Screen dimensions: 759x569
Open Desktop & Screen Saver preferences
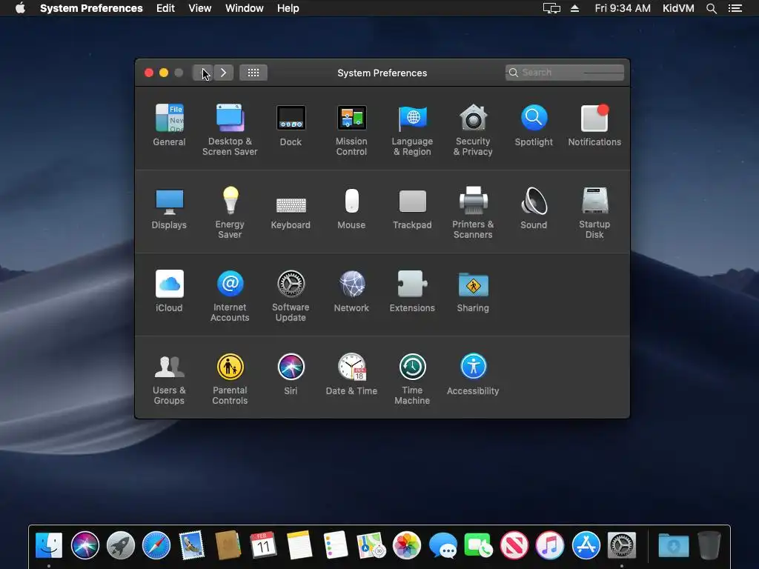(x=230, y=130)
